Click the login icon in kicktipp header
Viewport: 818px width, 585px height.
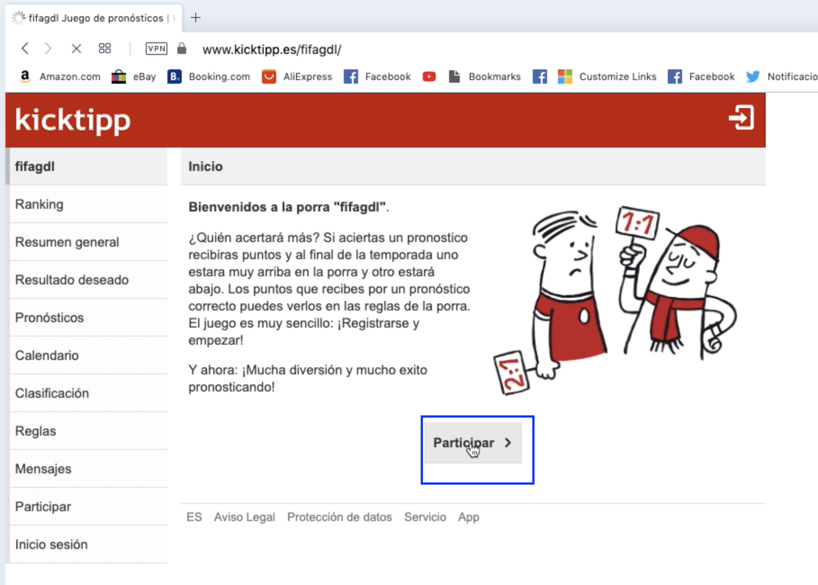point(741,118)
